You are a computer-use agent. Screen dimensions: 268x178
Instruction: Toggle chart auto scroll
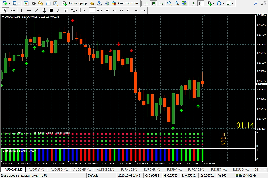tap(193, 3)
